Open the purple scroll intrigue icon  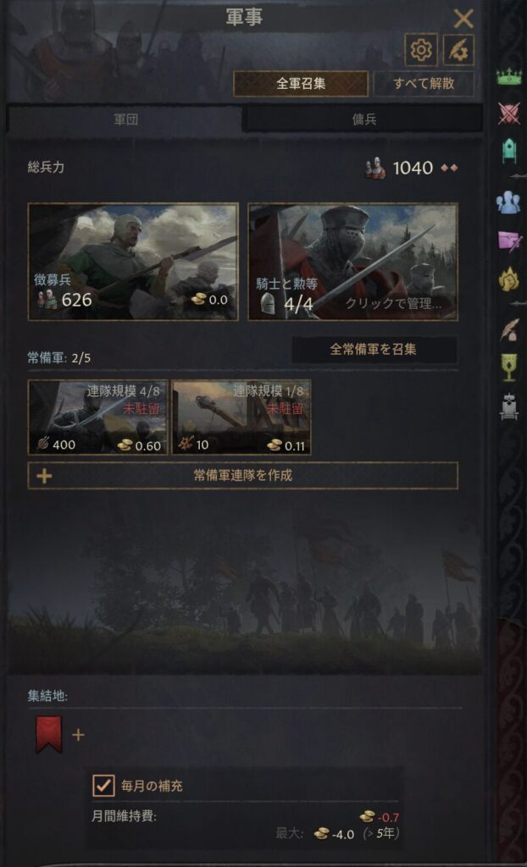508,241
